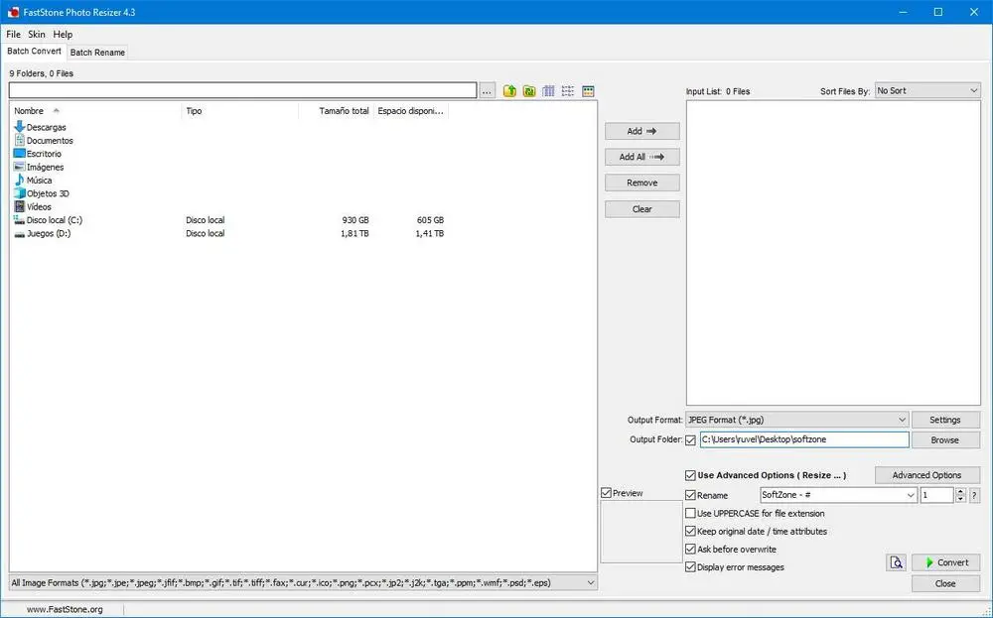Decrease the rename start number

(x=960, y=499)
